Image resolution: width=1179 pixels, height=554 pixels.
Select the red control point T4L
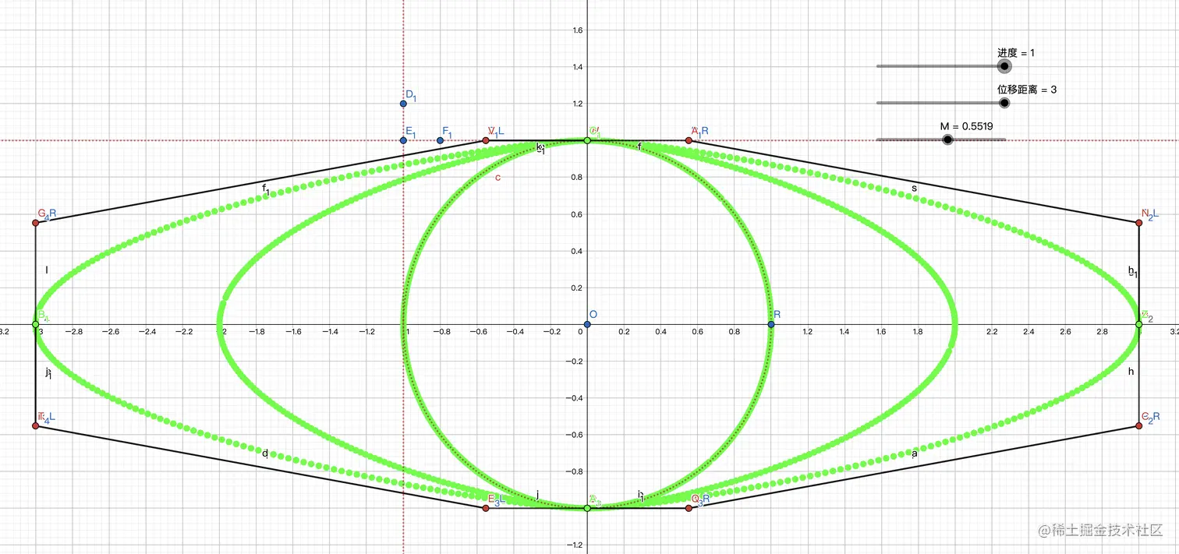[x=35, y=425]
